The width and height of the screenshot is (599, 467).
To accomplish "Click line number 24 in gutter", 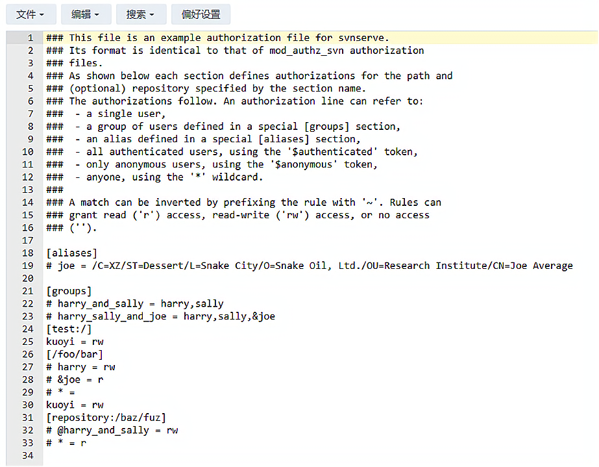I will pos(28,329).
